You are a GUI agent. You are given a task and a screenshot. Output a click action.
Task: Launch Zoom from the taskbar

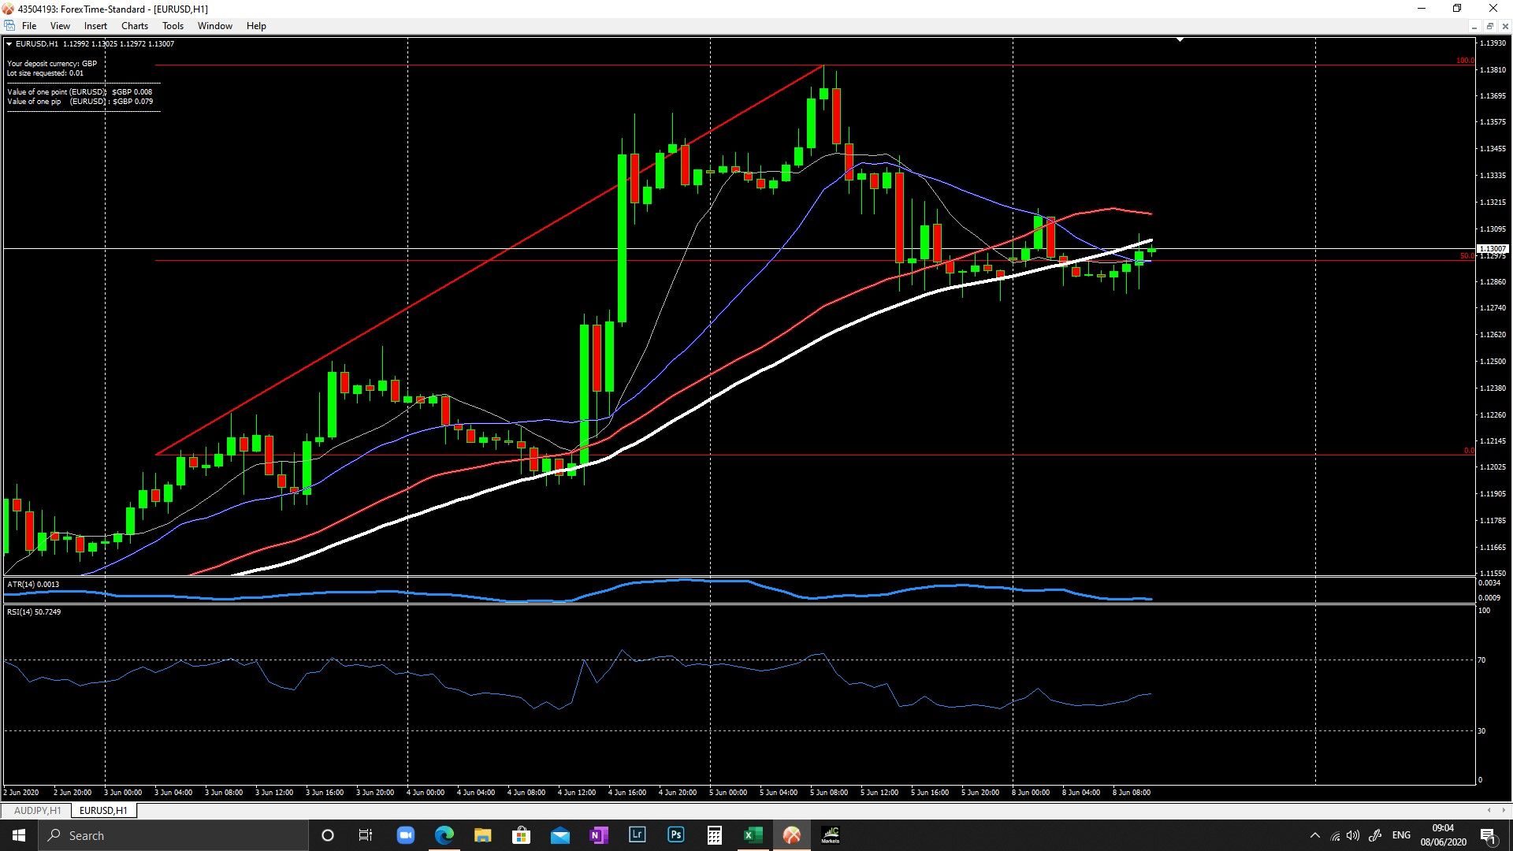pos(405,835)
